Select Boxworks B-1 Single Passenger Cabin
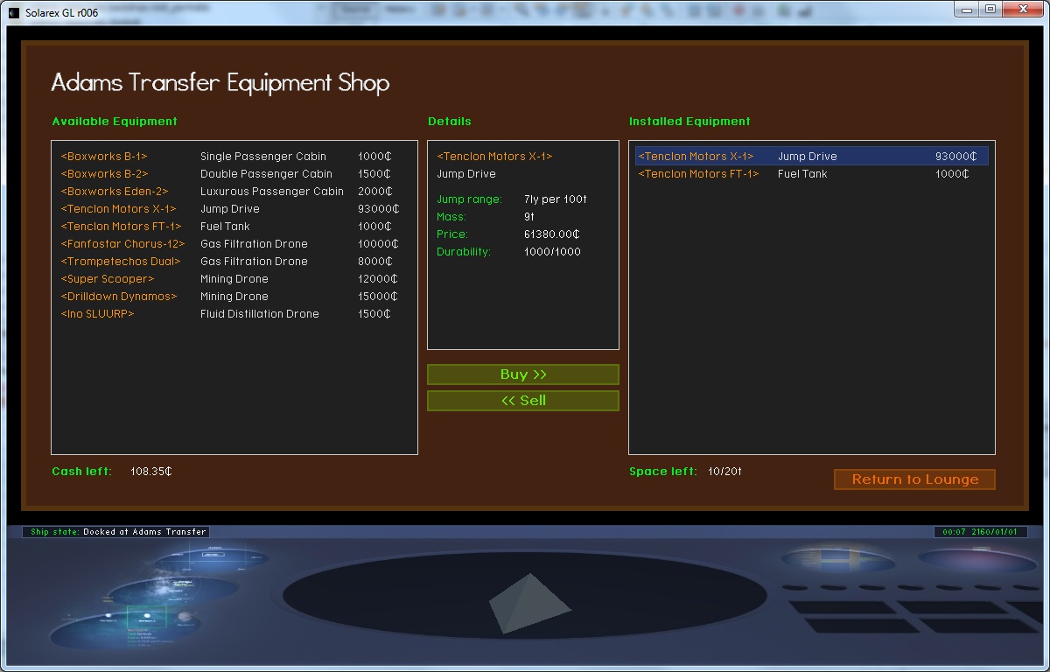This screenshot has width=1050, height=672. (226, 157)
